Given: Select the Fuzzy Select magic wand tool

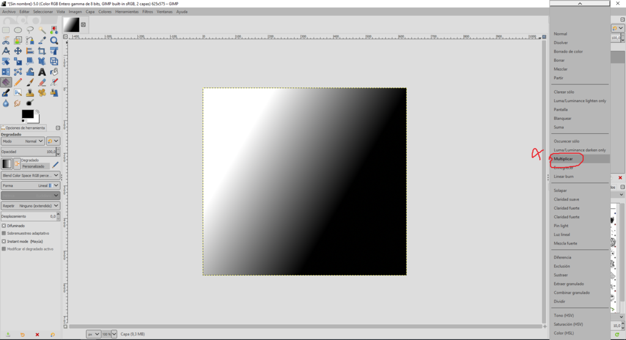Looking at the screenshot, I should [x=42, y=30].
